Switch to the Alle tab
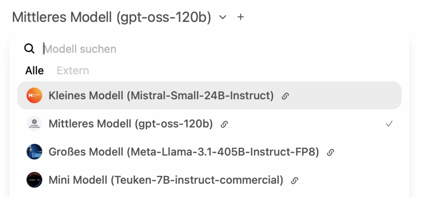This screenshot has height=197, width=422. (x=35, y=70)
